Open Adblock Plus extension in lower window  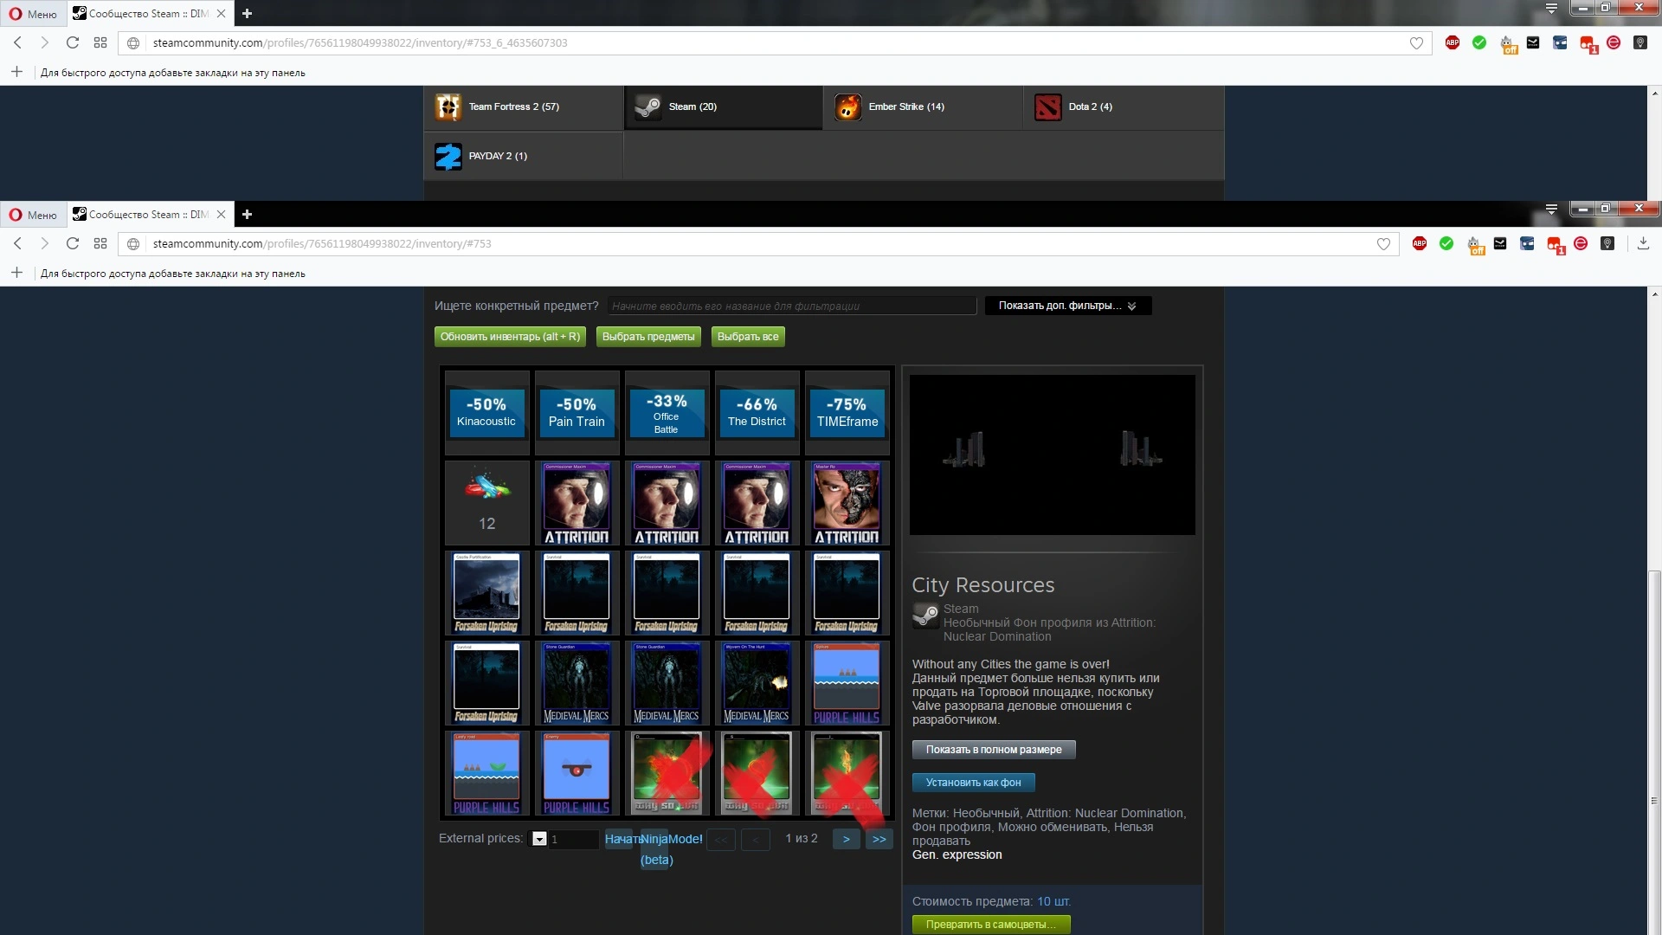[1420, 244]
